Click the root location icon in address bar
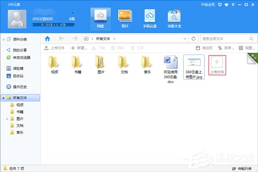The width and height of the screenshot is (258, 172). [x=86, y=39]
